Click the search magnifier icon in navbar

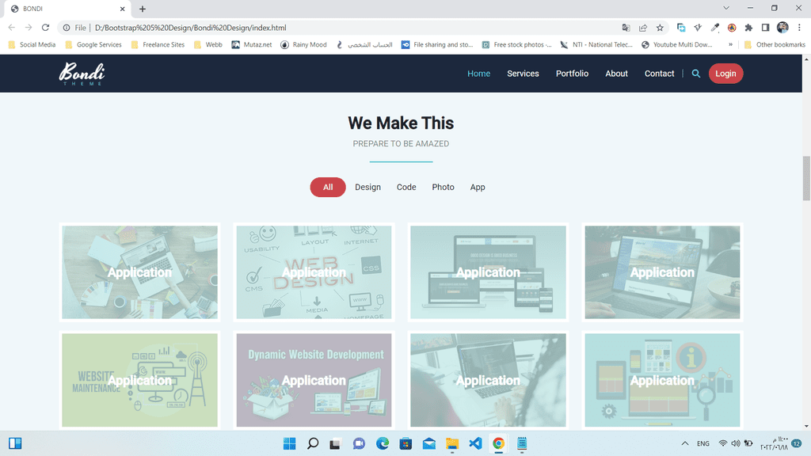695,74
